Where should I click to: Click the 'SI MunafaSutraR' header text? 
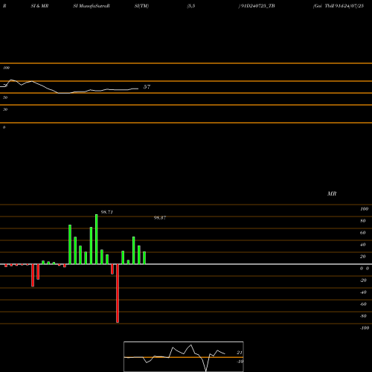[92, 6]
